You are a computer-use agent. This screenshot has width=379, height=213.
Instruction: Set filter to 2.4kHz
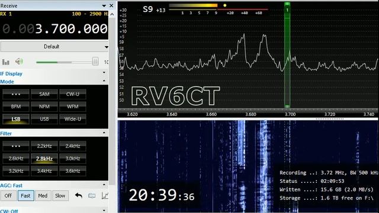[x=72, y=146]
